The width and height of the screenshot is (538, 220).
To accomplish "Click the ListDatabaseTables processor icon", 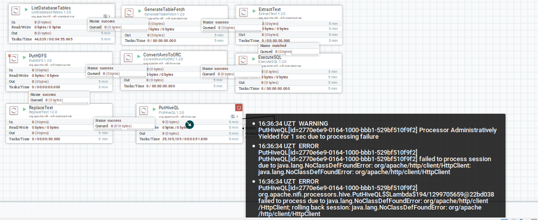I will click(x=16, y=11).
